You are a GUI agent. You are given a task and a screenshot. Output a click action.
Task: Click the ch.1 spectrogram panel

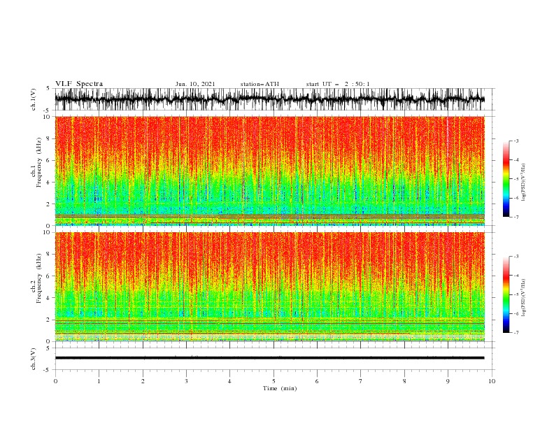coord(269,171)
